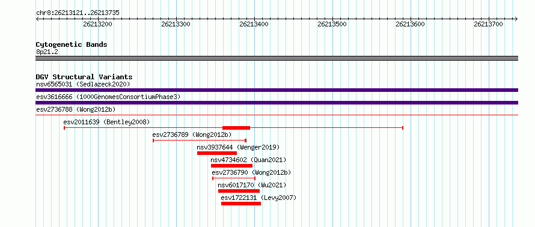Click the 26213500 ruler tick label
The width and height of the screenshot is (535, 227).
pyautogui.click(x=332, y=24)
